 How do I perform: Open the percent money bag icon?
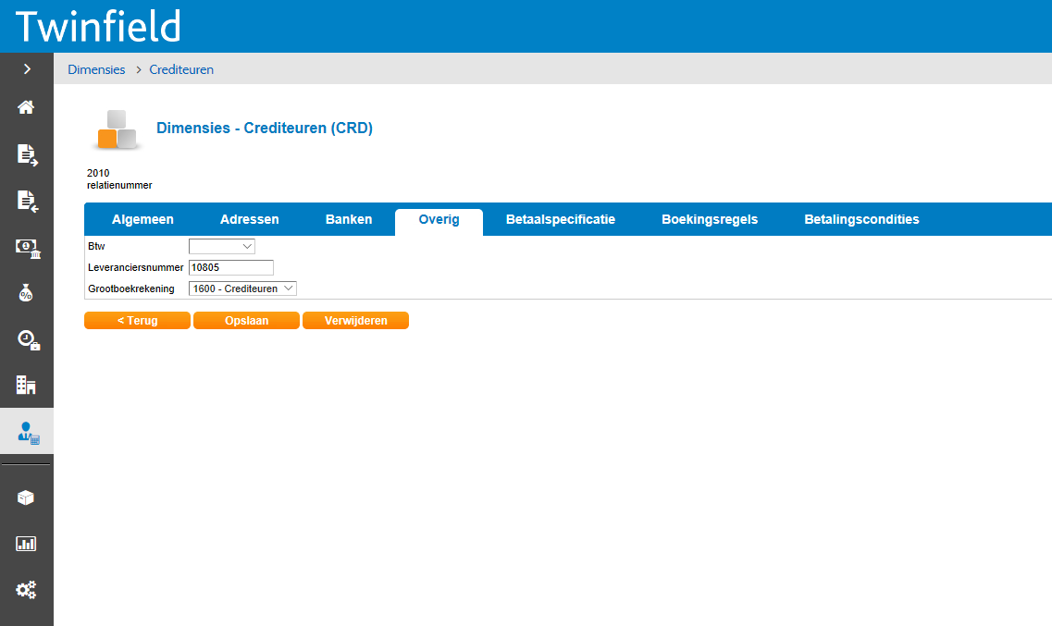click(27, 293)
